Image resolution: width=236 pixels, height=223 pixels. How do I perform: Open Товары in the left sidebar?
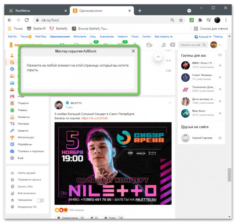(x=23, y=110)
